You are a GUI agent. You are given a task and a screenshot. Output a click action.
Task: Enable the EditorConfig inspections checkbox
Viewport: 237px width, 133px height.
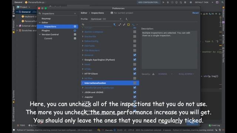pyautogui.click(x=135, y=41)
